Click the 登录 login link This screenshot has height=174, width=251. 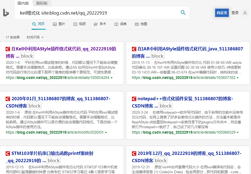235,13
